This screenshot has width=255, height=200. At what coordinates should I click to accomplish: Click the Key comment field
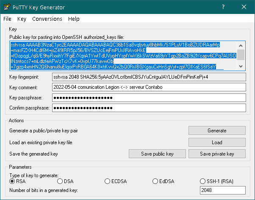point(149,87)
